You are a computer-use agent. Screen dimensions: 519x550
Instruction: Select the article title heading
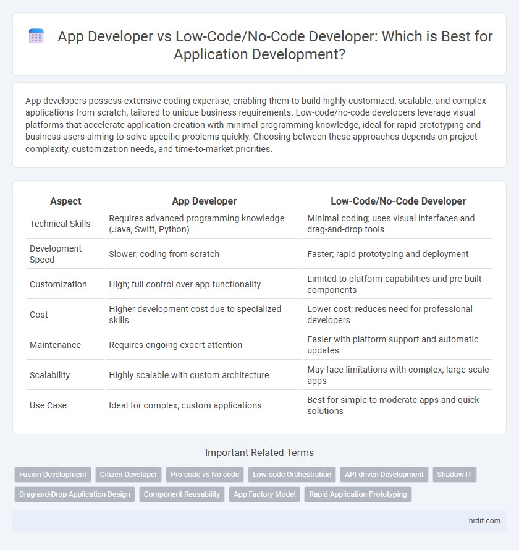point(275,45)
